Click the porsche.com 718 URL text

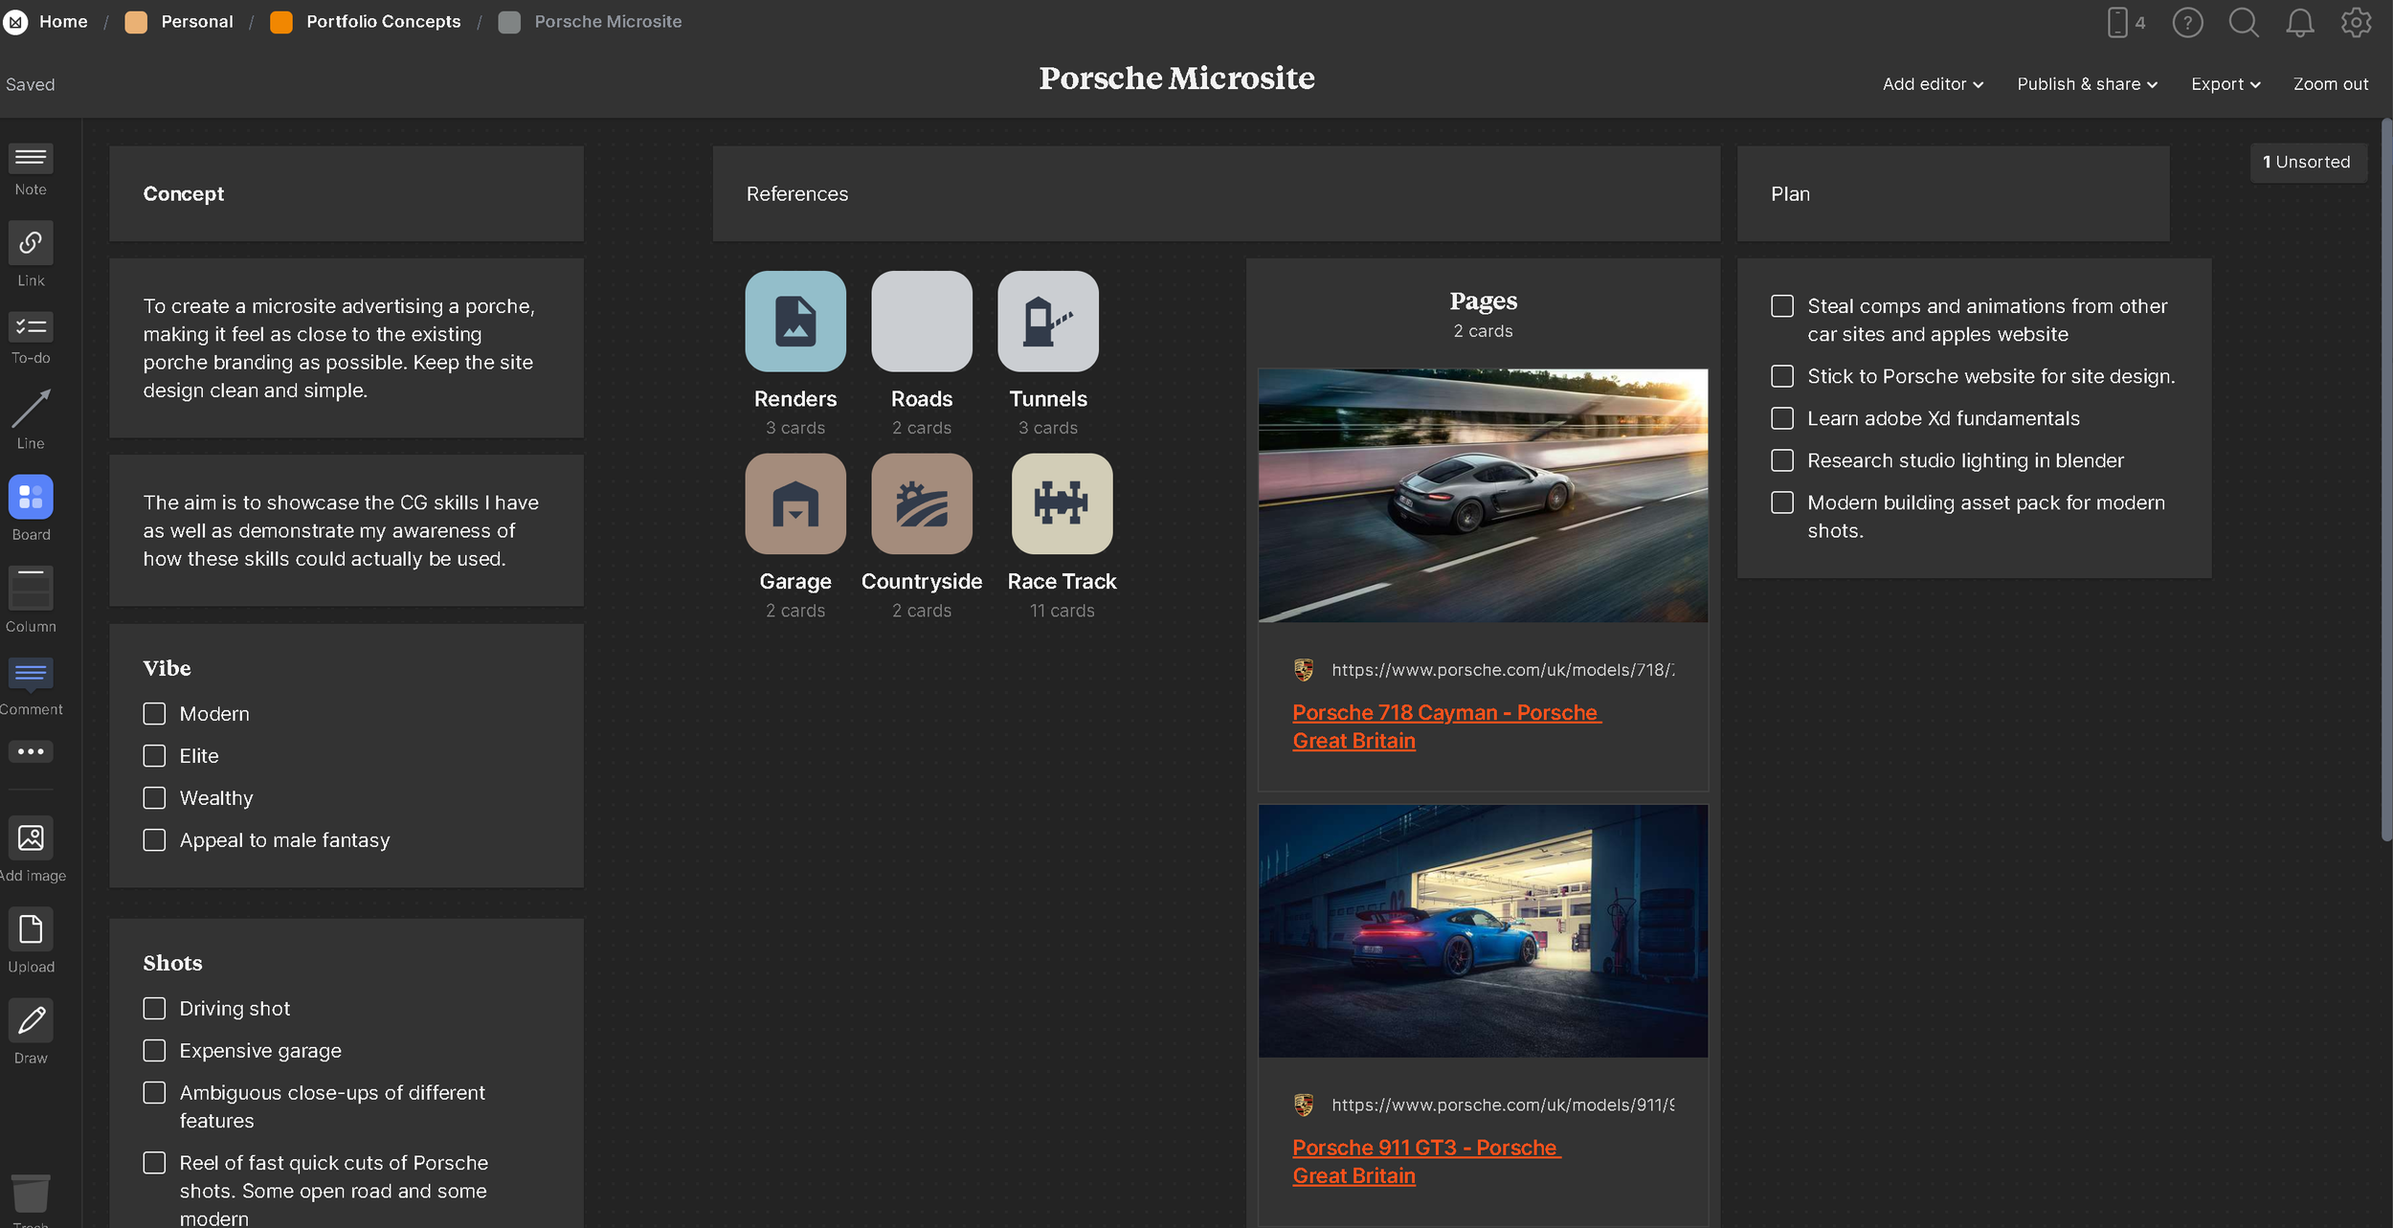coord(1503,670)
